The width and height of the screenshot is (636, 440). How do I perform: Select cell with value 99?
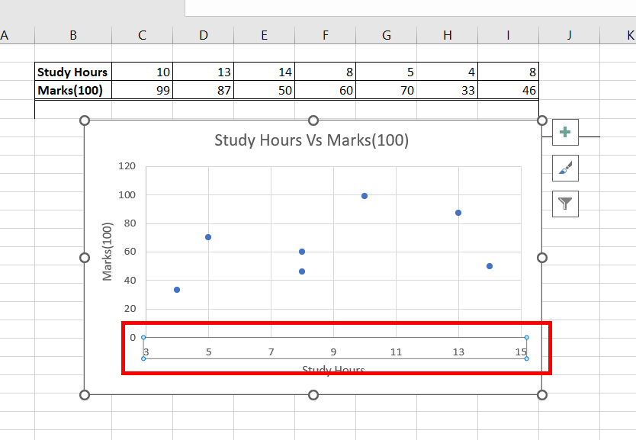coord(143,90)
